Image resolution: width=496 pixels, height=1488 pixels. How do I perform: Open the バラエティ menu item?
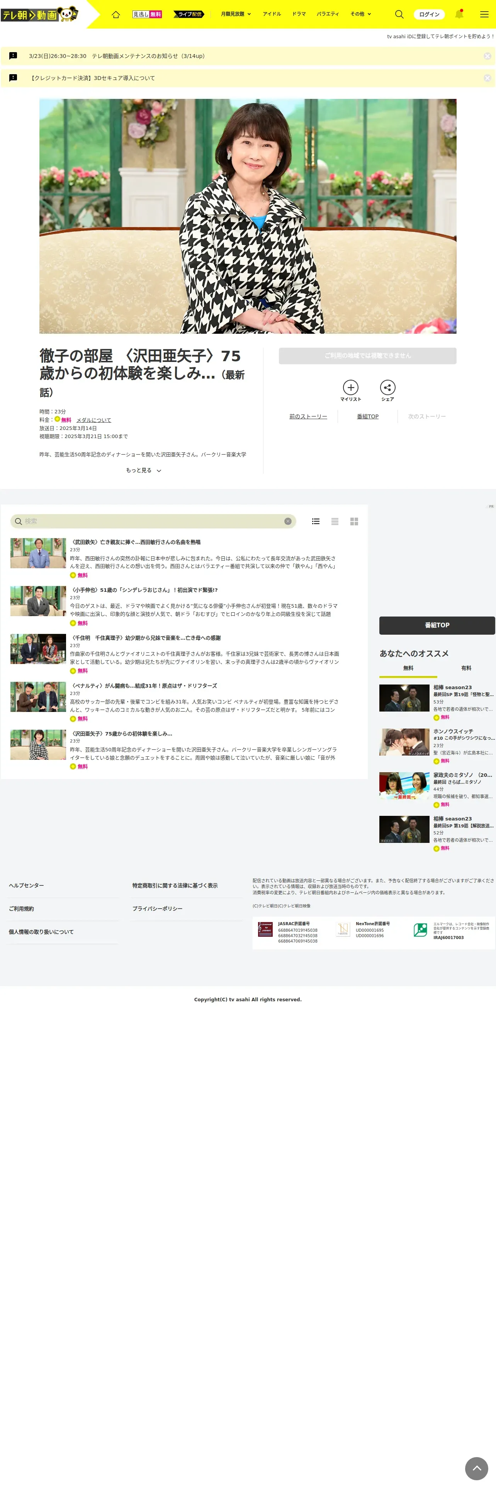(x=328, y=14)
